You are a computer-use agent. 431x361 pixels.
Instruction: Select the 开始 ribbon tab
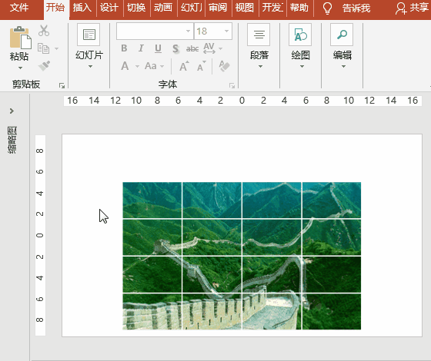coord(55,8)
